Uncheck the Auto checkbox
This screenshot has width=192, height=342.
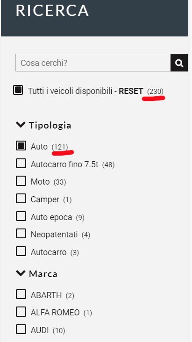[21, 146]
